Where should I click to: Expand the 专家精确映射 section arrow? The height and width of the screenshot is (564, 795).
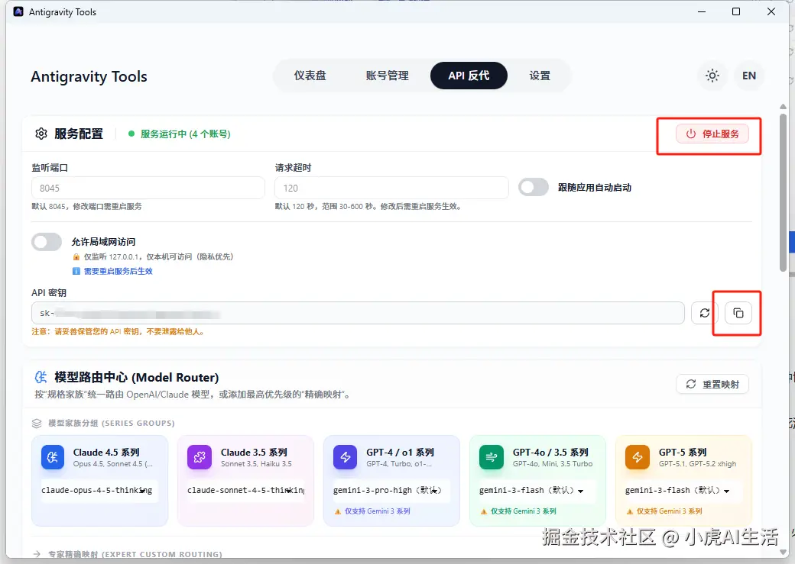[37, 554]
